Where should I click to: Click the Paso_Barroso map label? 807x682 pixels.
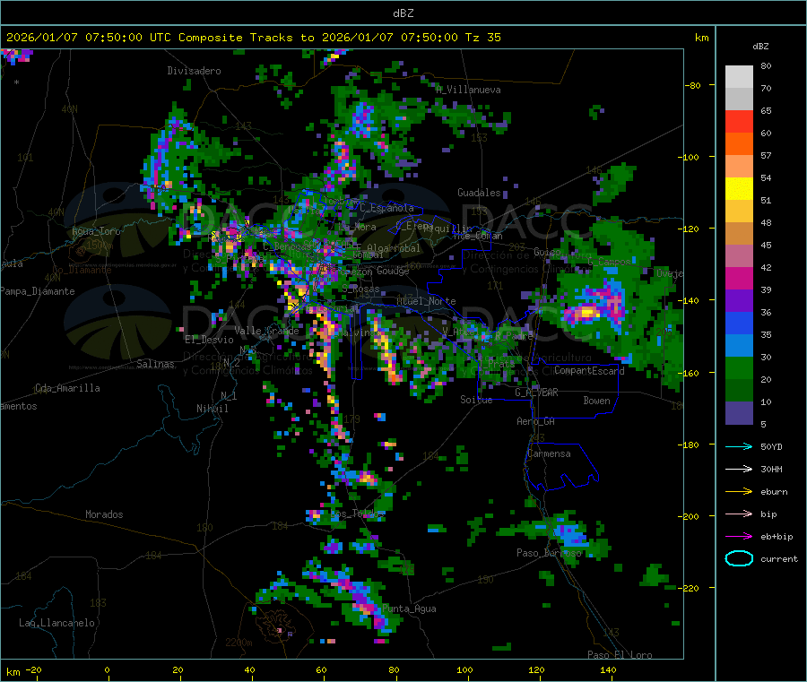click(x=549, y=553)
